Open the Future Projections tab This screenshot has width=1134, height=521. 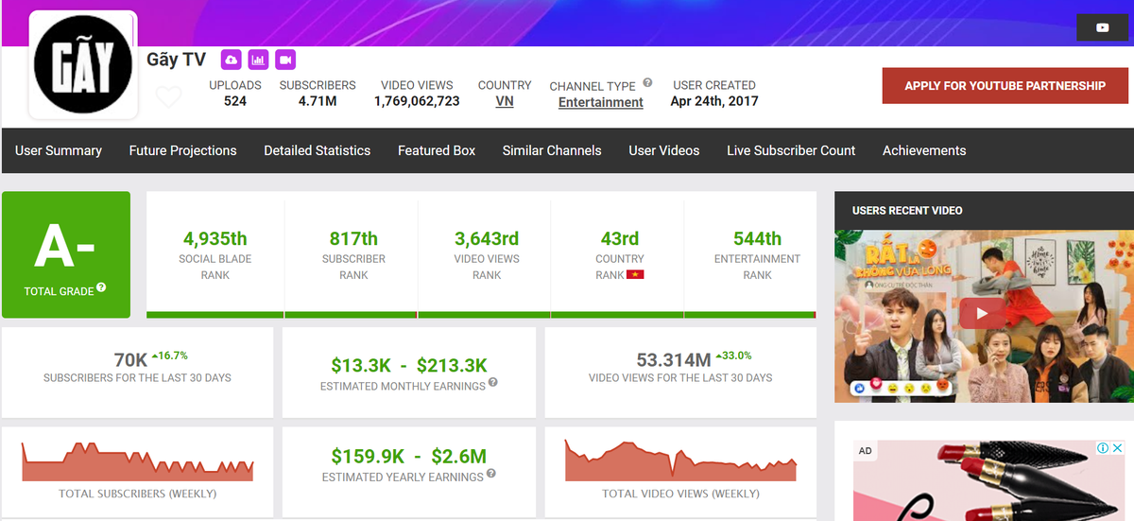coord(182,150)
